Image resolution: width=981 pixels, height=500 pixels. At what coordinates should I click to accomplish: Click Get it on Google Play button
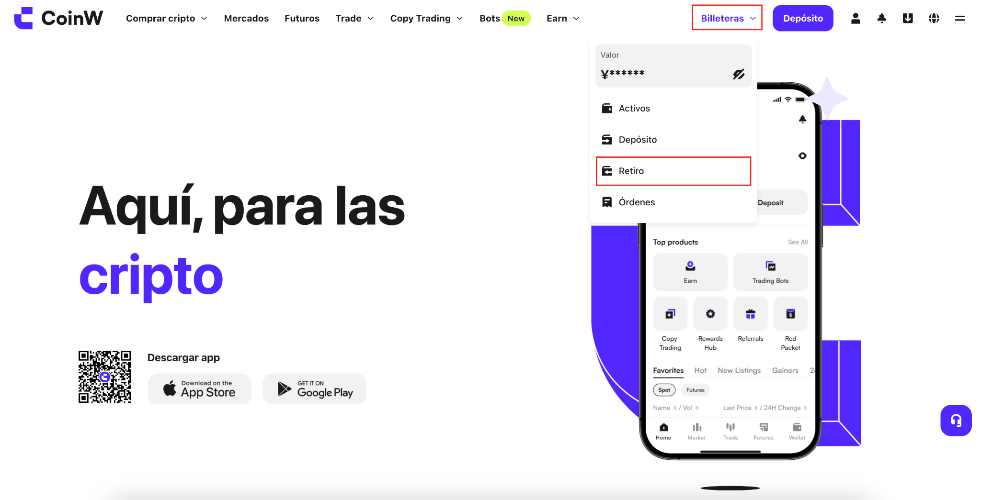(x=315, y=389)
